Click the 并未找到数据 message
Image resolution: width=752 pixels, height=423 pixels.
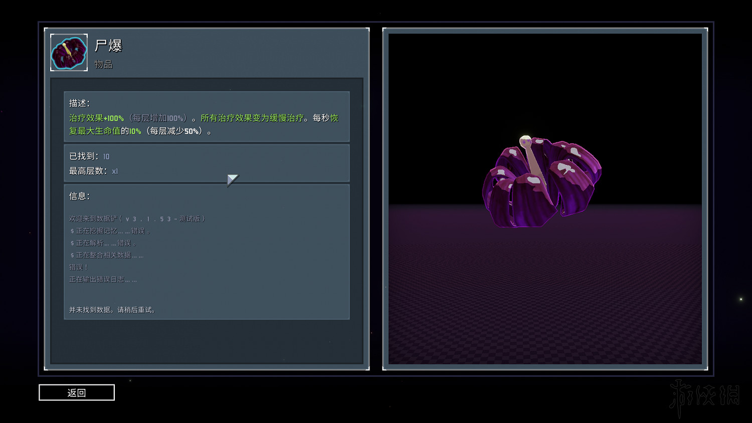coord(112,310)
